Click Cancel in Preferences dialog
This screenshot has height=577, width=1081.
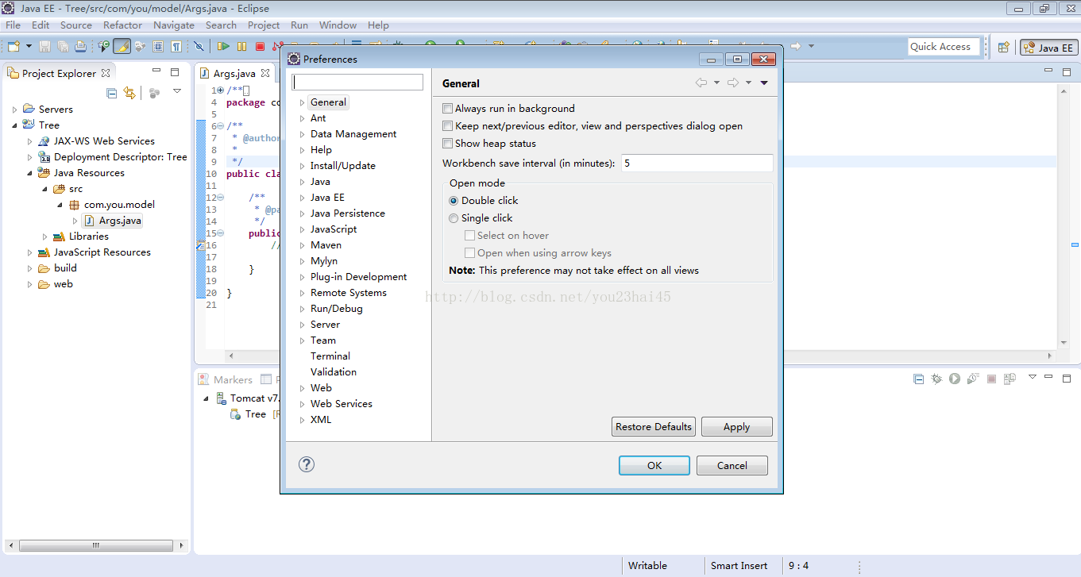pyautogui.click(x=732, y=466)
